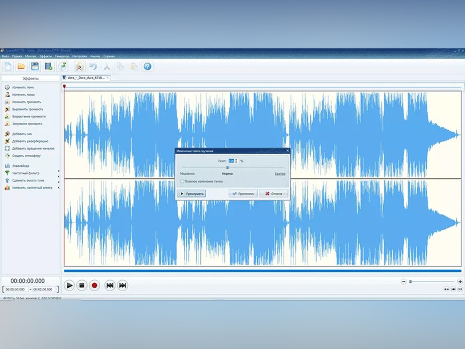
Task: Click the zoom slider handle at bottom right
Action: coord(410,282)
